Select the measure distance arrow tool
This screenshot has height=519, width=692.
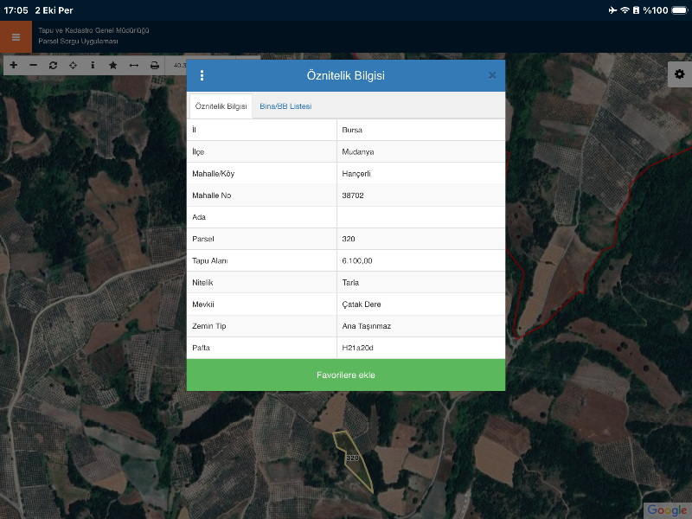coord(133,65)
